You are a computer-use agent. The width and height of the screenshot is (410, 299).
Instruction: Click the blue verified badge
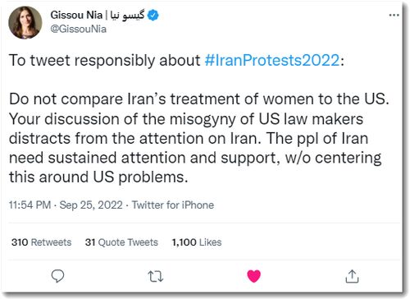tap(153, 16)
